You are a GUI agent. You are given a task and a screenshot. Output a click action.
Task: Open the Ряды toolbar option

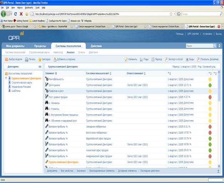tap(144, 59)
